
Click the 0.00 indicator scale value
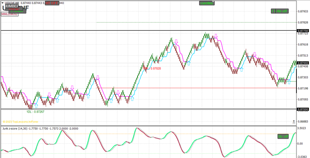coord(300,143)
